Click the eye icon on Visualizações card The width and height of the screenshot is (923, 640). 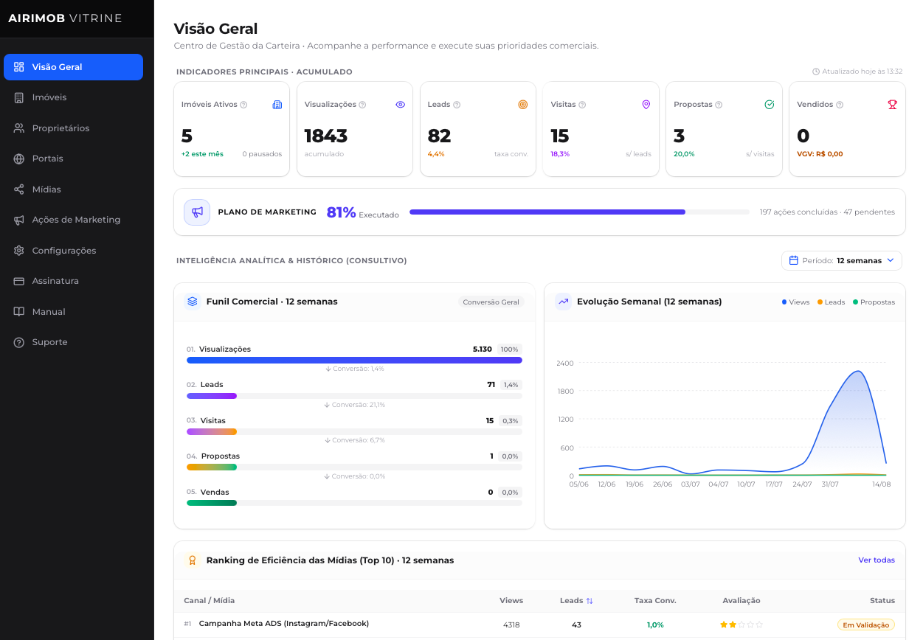[x=401, y=105]
